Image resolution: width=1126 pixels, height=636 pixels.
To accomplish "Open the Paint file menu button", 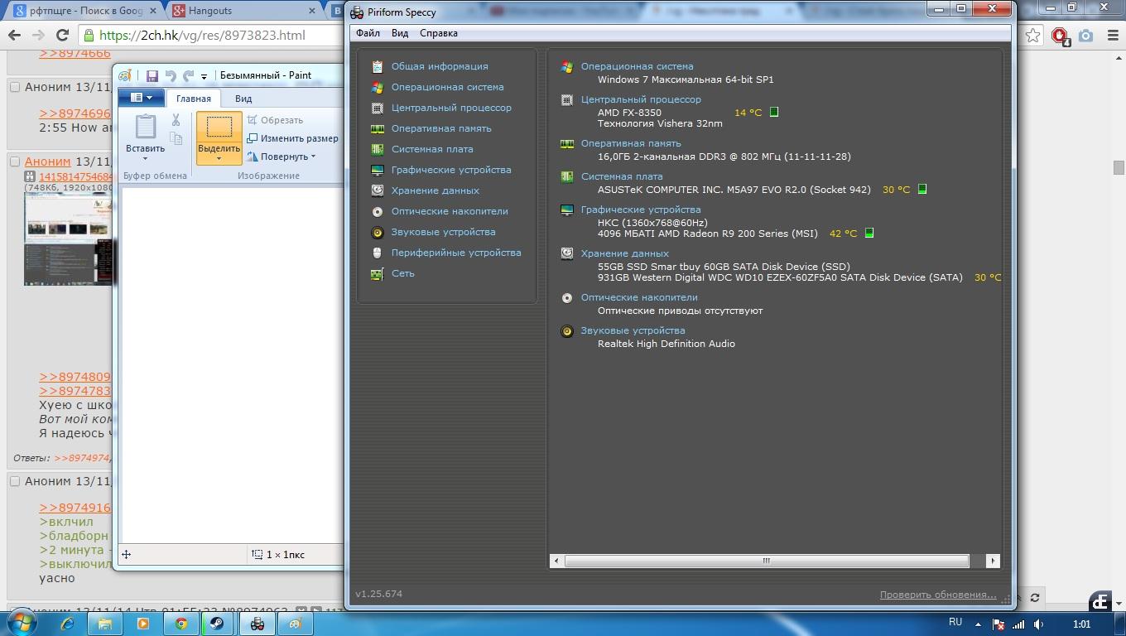I will pyautogui.click(x=141, y=98).
